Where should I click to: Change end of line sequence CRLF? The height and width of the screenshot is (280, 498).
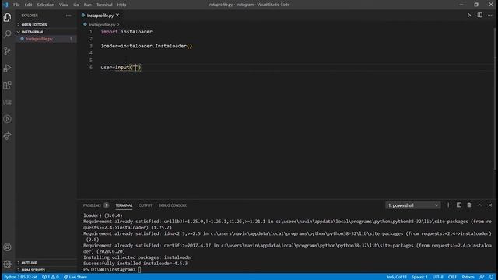tap(452, 277)
